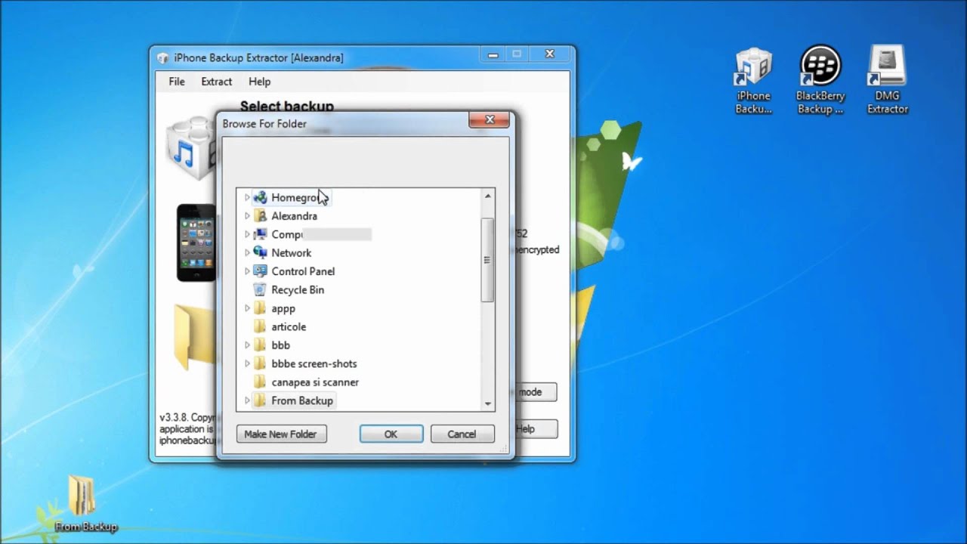Expand the Control Panel tree node
The image size is (967, 544).
(246, 271)
